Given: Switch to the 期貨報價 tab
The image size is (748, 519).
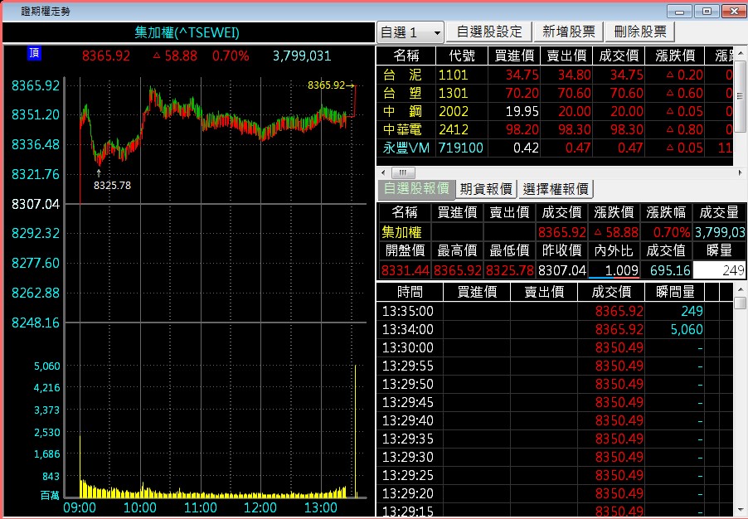Looking at the screenshot, I should 488,189.
